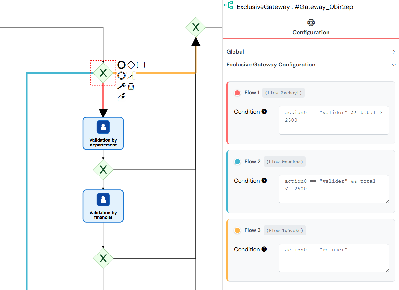
Task: Open the wrench icon to change element type
Action: pyautogui.click(x=121, y=86)
